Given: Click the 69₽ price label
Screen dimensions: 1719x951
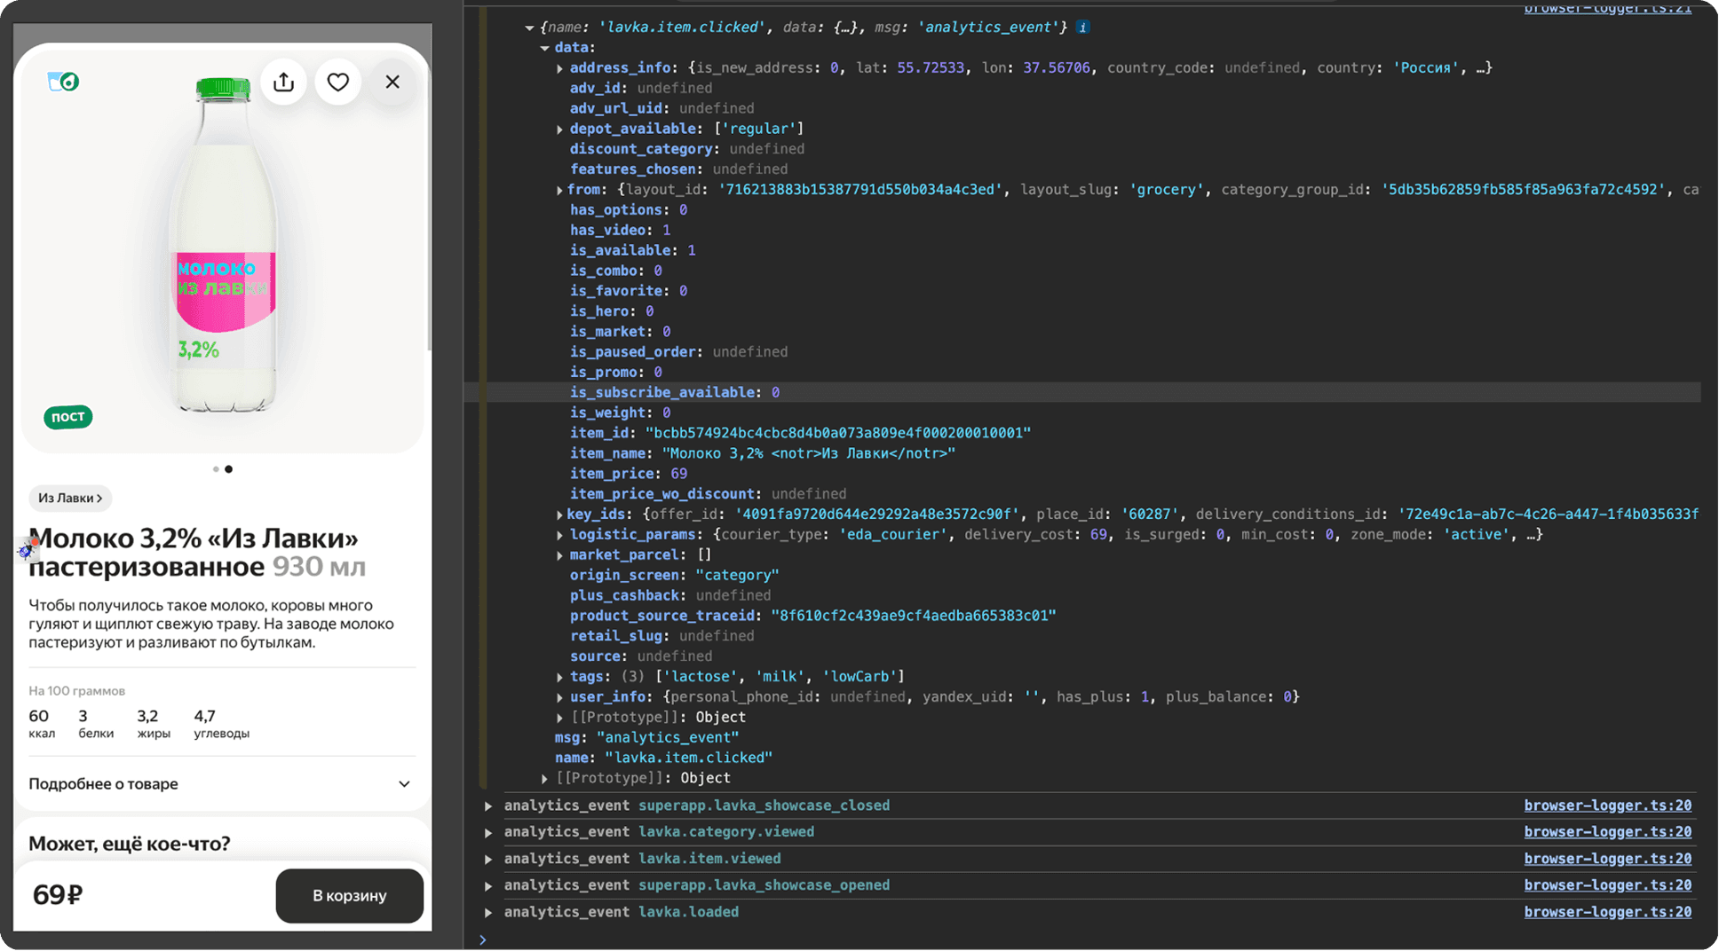Looking at the screenshot, I should coord(58,895).
